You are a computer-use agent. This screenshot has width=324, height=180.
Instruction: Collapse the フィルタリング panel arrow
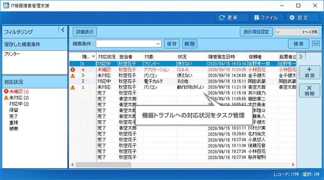[x=63, y=30]
